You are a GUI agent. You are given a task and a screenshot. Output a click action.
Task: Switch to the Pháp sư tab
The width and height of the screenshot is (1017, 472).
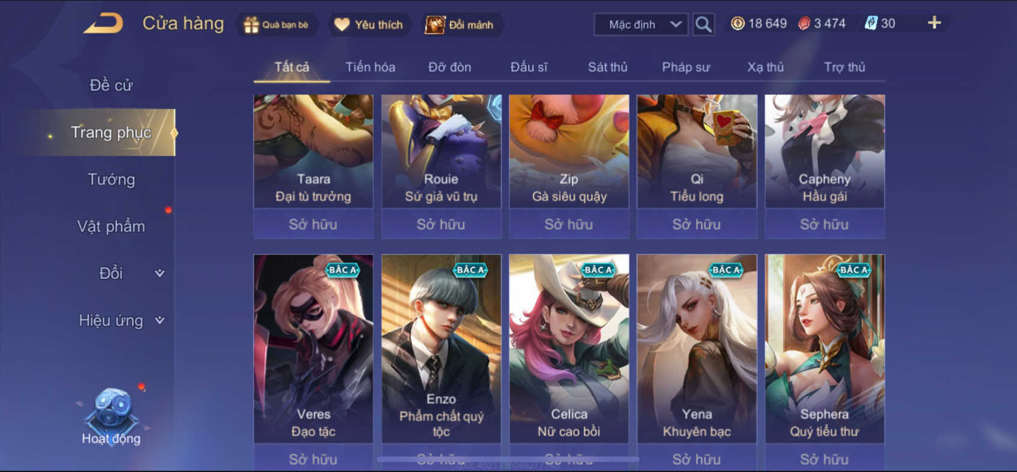pos(686,67)
